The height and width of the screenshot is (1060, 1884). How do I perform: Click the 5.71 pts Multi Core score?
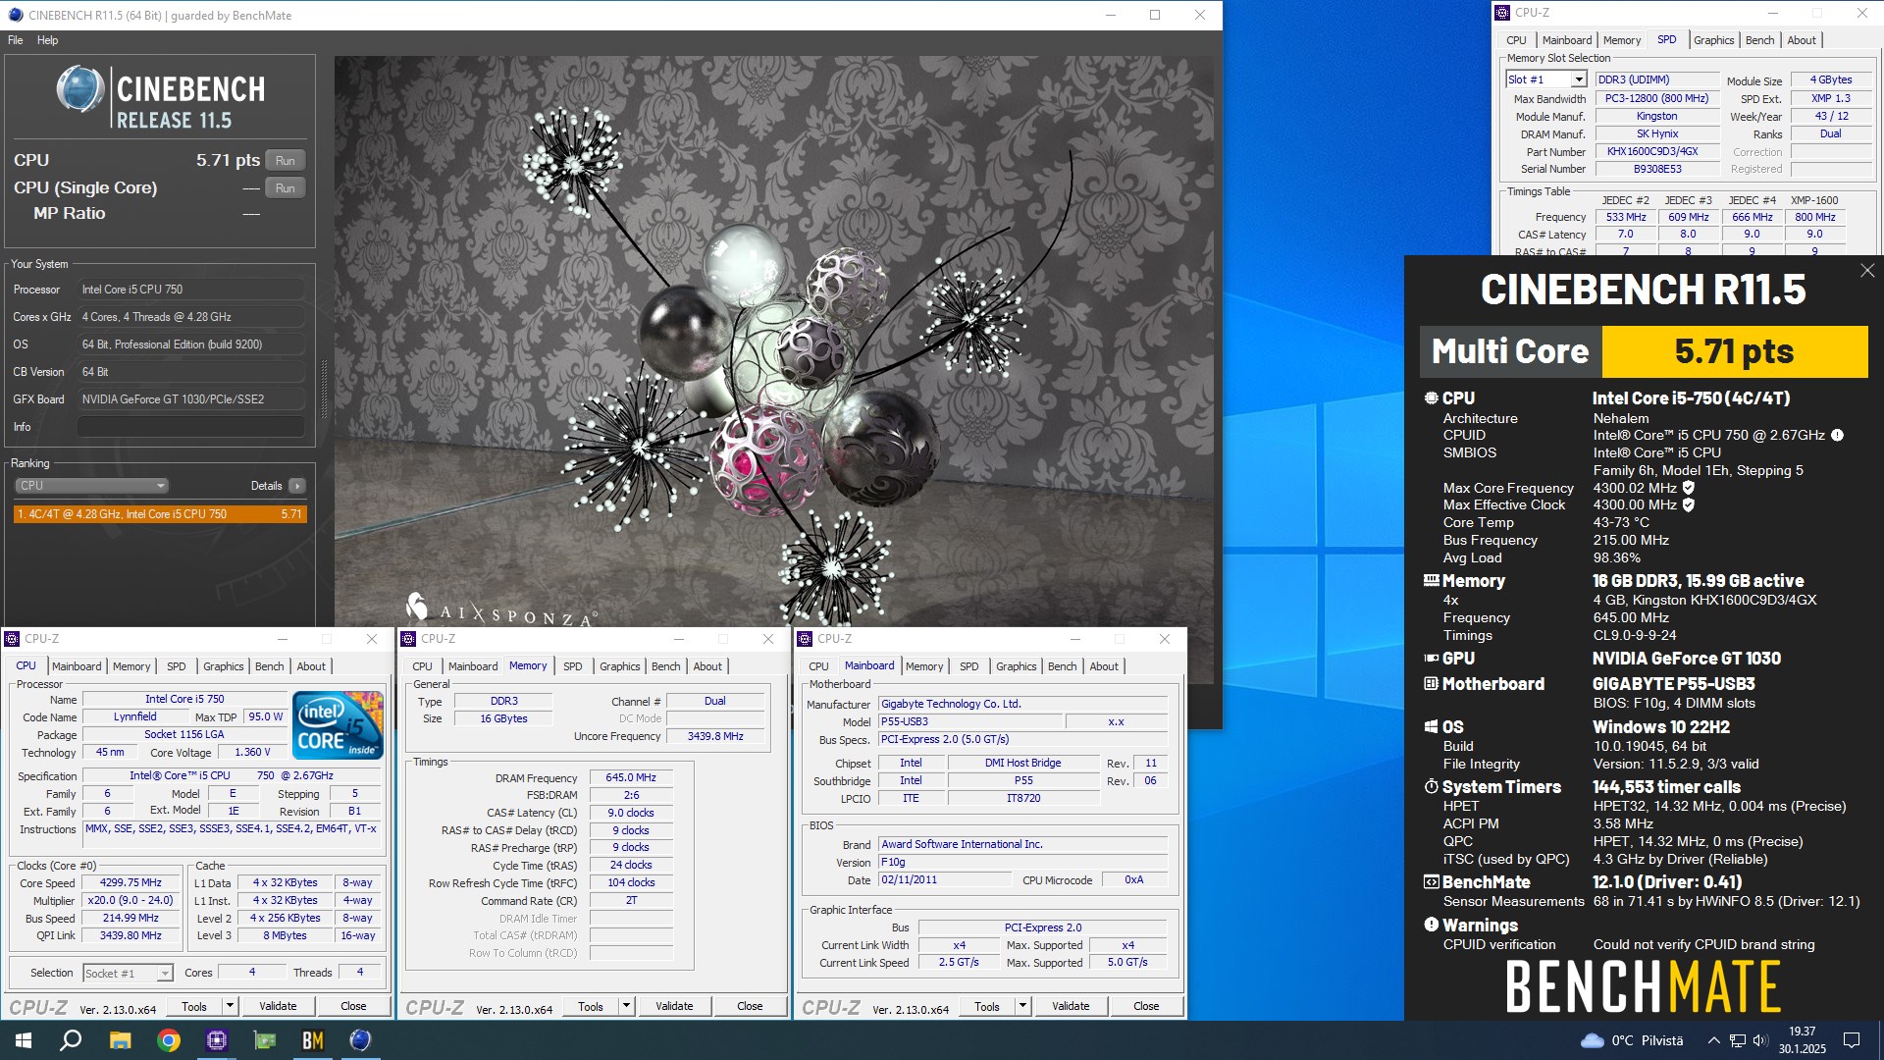1734,351
